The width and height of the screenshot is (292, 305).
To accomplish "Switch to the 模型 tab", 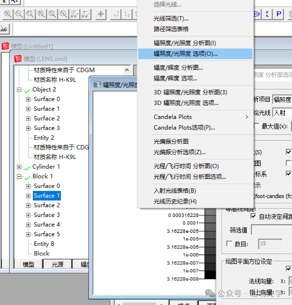I will [x=29, y=264].
